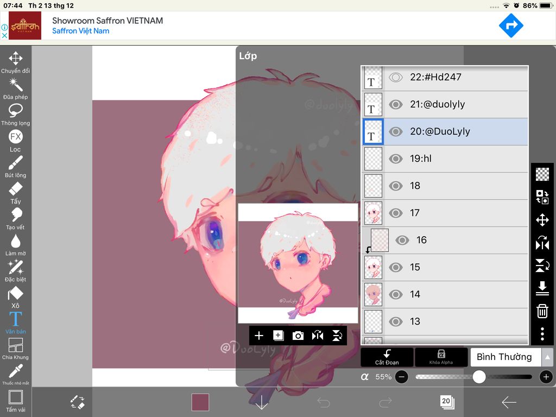Screen dimensions: 556x417
Task: Select the Thuốc nhỏ mắt eyedropper tool
Action: point(16,375)
